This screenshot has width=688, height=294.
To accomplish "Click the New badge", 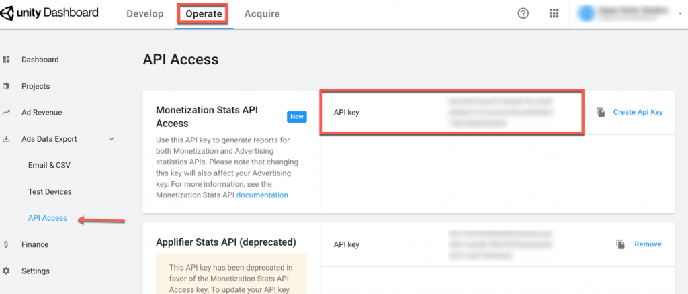I will click(297, 117).
